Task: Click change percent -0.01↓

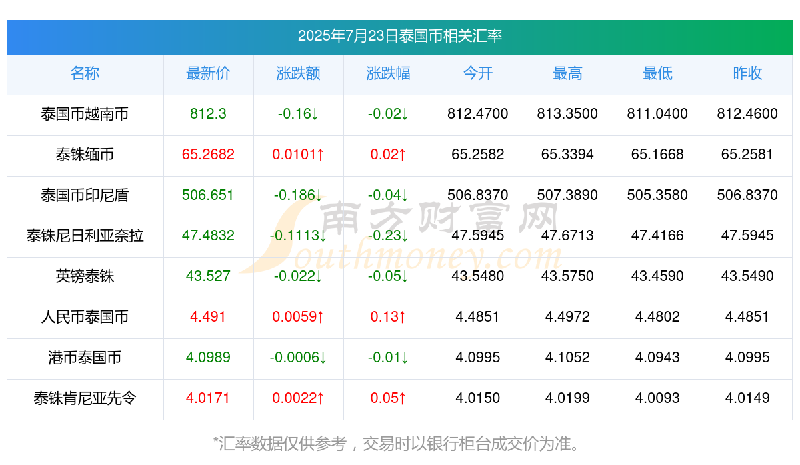Action: click(x=388, y=358)
